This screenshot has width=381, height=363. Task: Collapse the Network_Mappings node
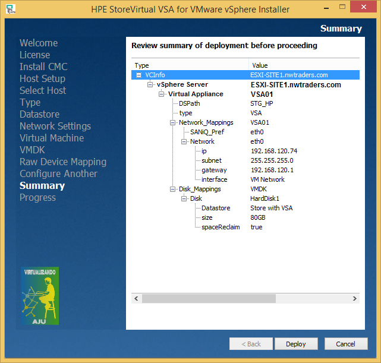pos(173,122)
